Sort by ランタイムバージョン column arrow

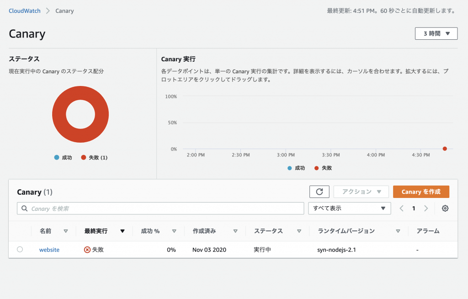pyautogui.click(x=398, y=231)
